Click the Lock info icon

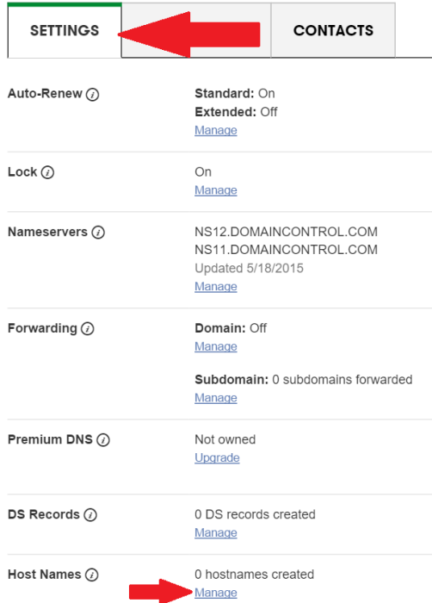[x=47, y=172]
